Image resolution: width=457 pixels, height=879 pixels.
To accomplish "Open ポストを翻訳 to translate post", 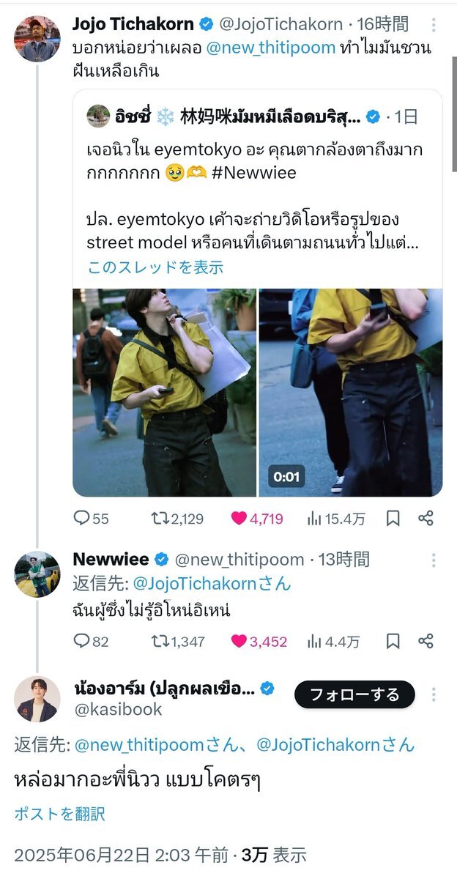I will point(59,814).
